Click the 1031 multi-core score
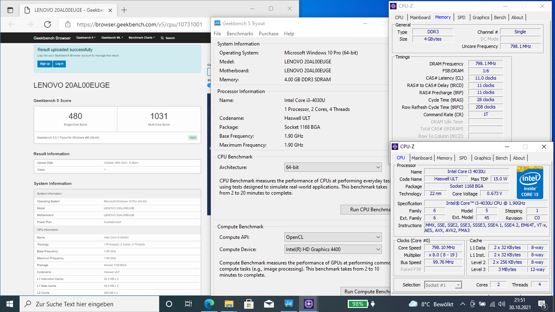This screenshot has width=555, height=312. (x=159, y=116)
